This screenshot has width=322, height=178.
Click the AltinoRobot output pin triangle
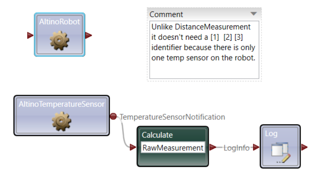click(x=89, y=35)
